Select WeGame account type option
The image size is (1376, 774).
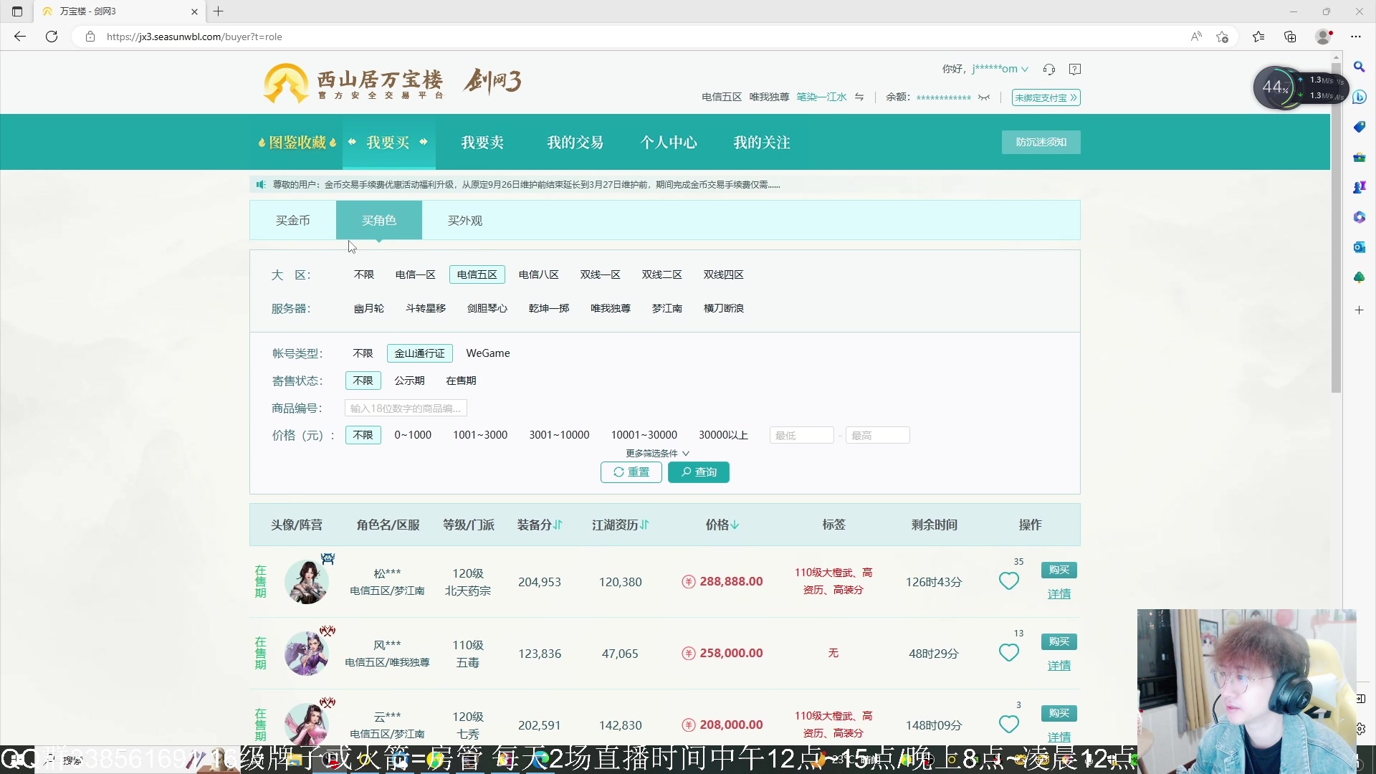click(488, 353)
